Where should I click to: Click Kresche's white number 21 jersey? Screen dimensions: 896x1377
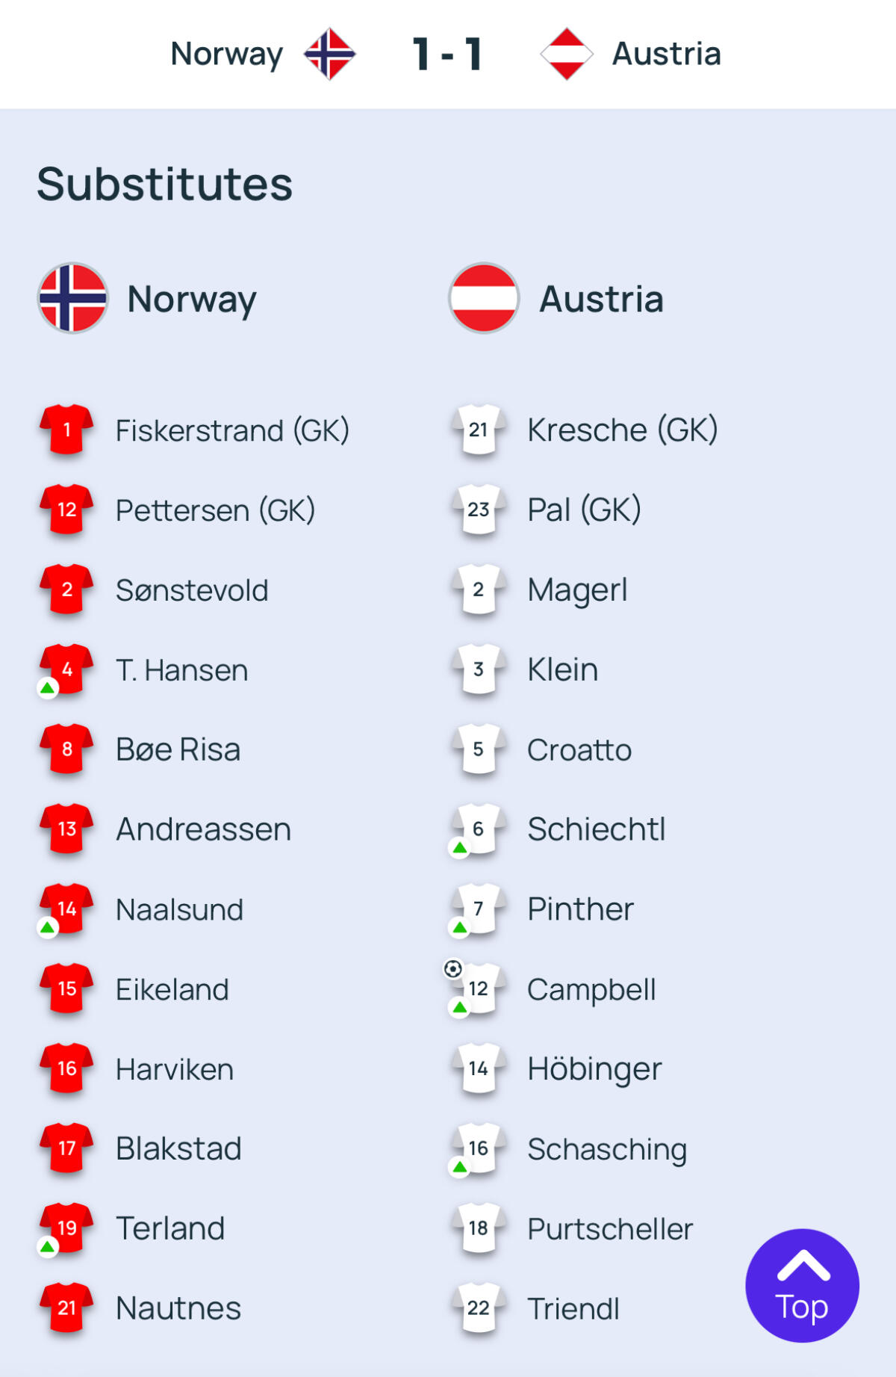[479, 430]
